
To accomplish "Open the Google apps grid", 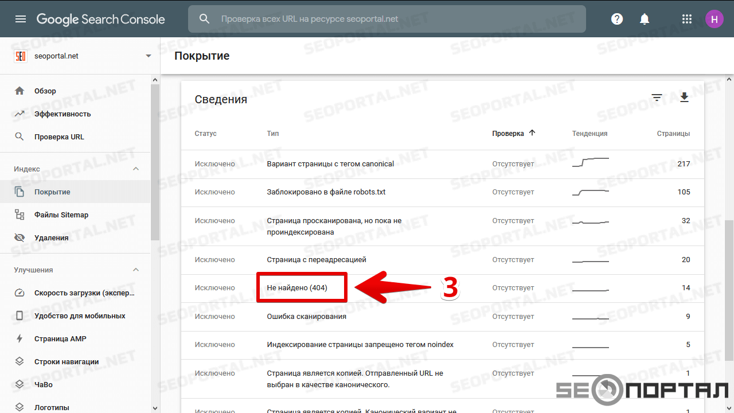I will click(687, 19).
